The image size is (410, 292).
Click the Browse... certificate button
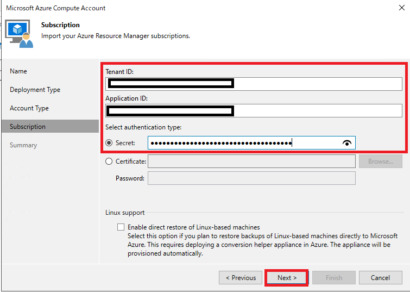381,161
